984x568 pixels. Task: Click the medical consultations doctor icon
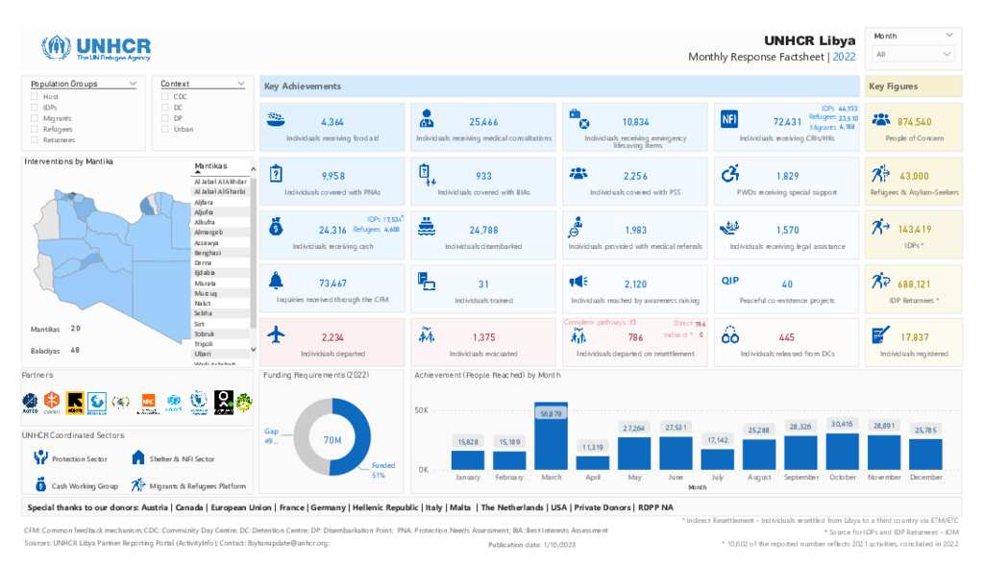point(427,118)
